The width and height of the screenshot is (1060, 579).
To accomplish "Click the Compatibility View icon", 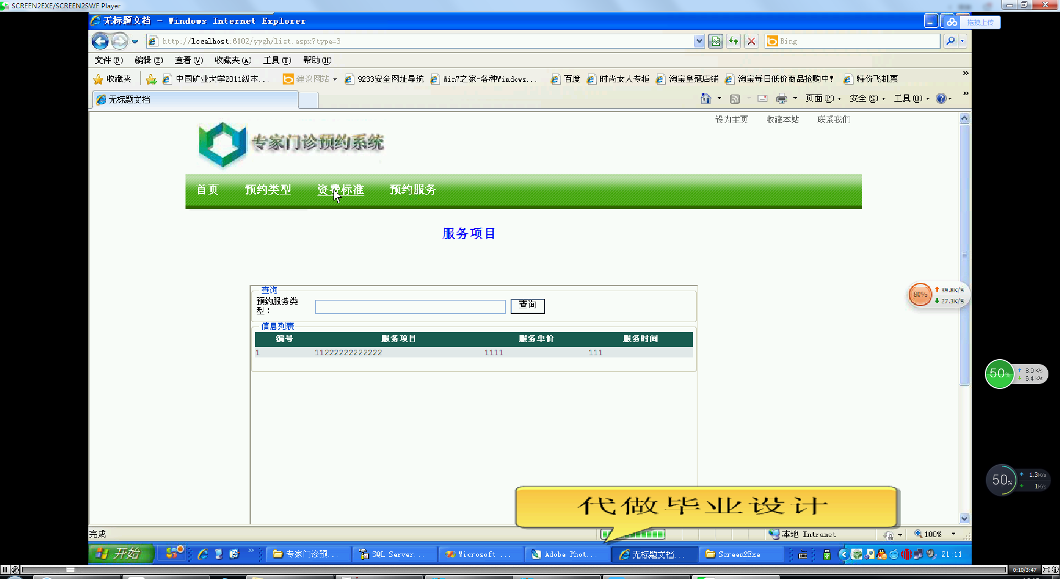I will tap(715, 41).
